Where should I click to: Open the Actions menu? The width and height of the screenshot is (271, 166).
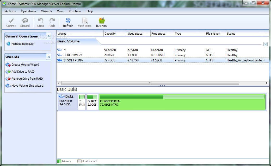[10, 11]
